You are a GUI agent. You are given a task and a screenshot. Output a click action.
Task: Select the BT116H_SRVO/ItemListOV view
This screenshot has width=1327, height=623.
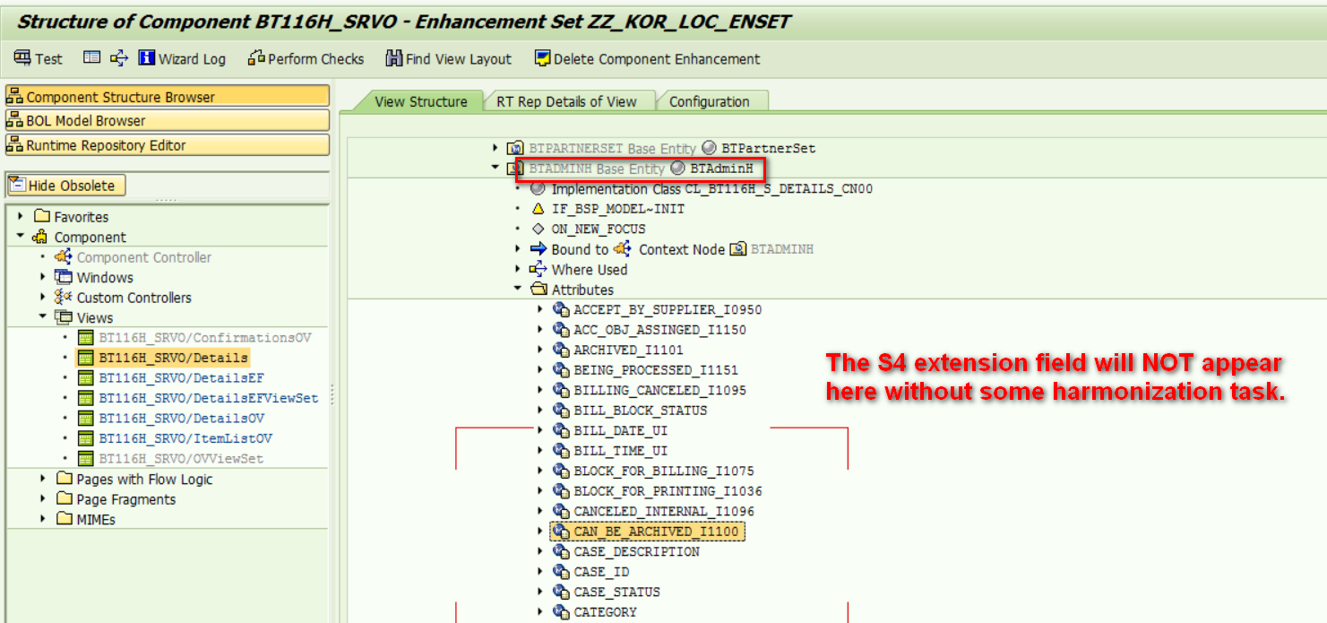[x=185, y=438]
